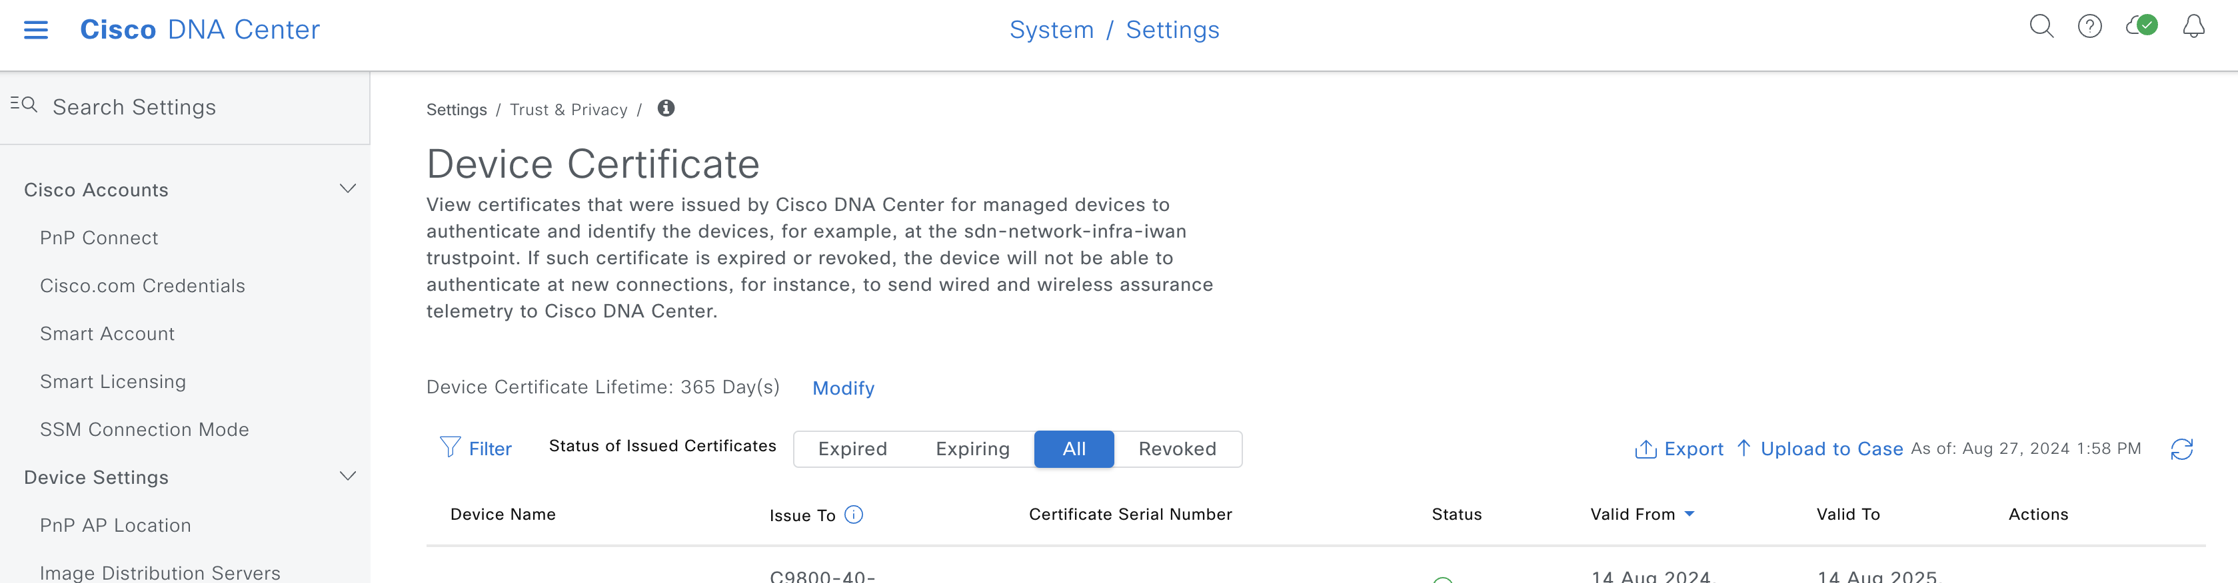Check the cloud connection status icon
This screenshot has width=2238, height=583.
pos(2141,26)
